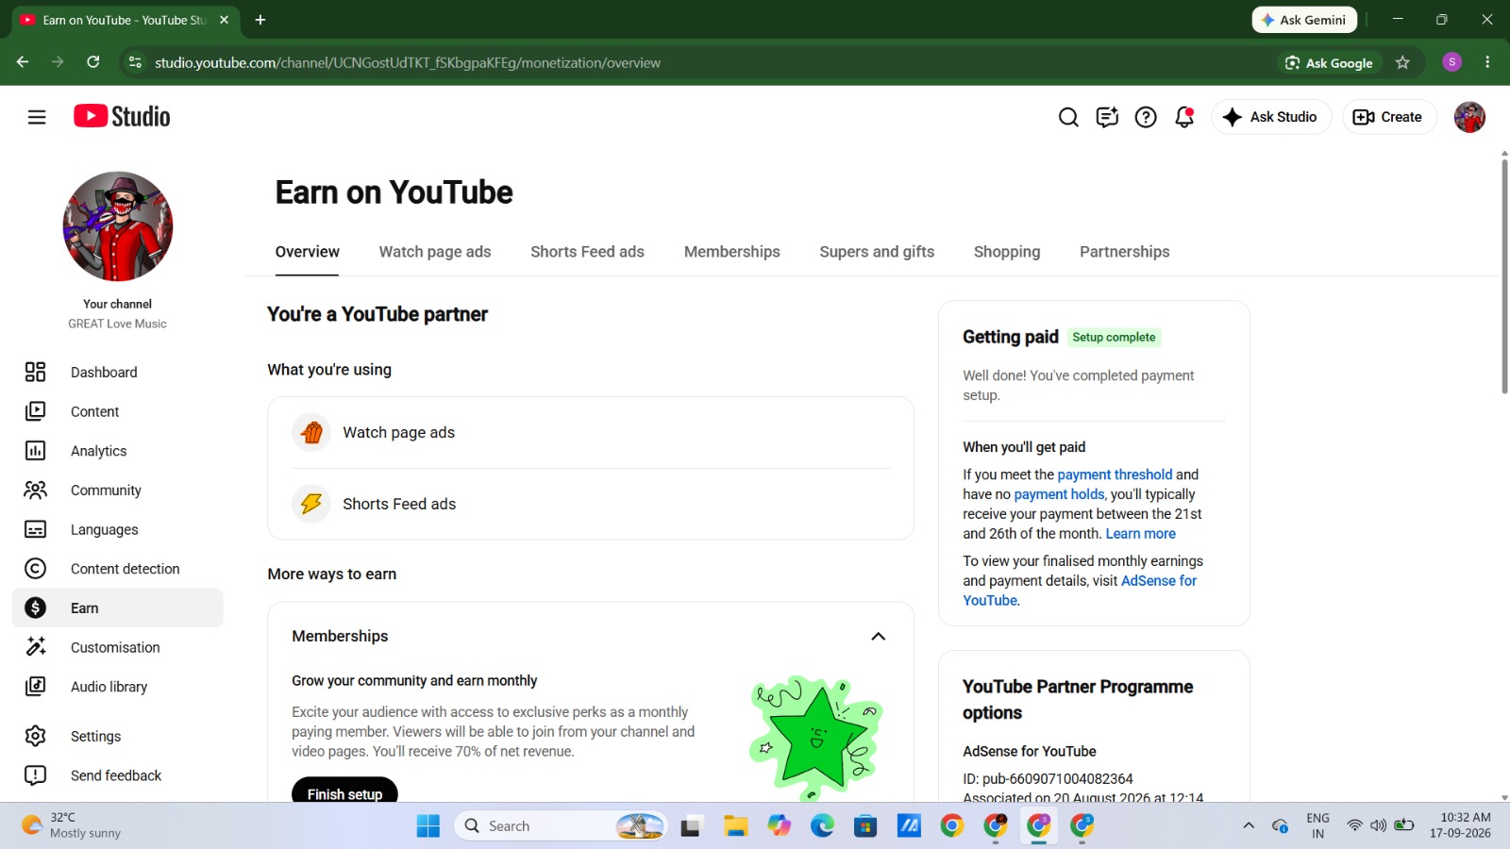1510x849 pixels.
Task: Switch to the Shopping tab
Action: (x=1007, y=252)
